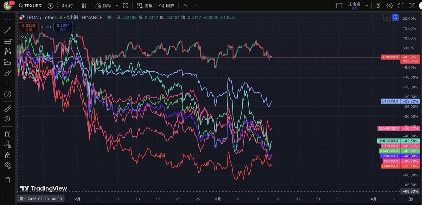
Task: Remove drawings with trash icon
Action: [7, 180]
